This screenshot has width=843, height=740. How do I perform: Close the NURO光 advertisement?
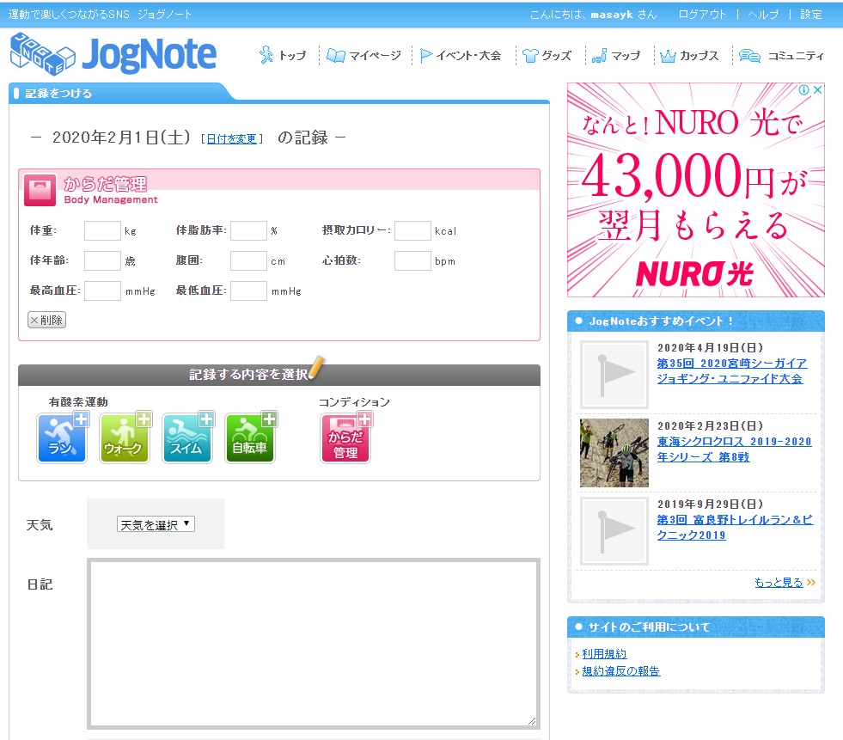(x=817, y=89)
